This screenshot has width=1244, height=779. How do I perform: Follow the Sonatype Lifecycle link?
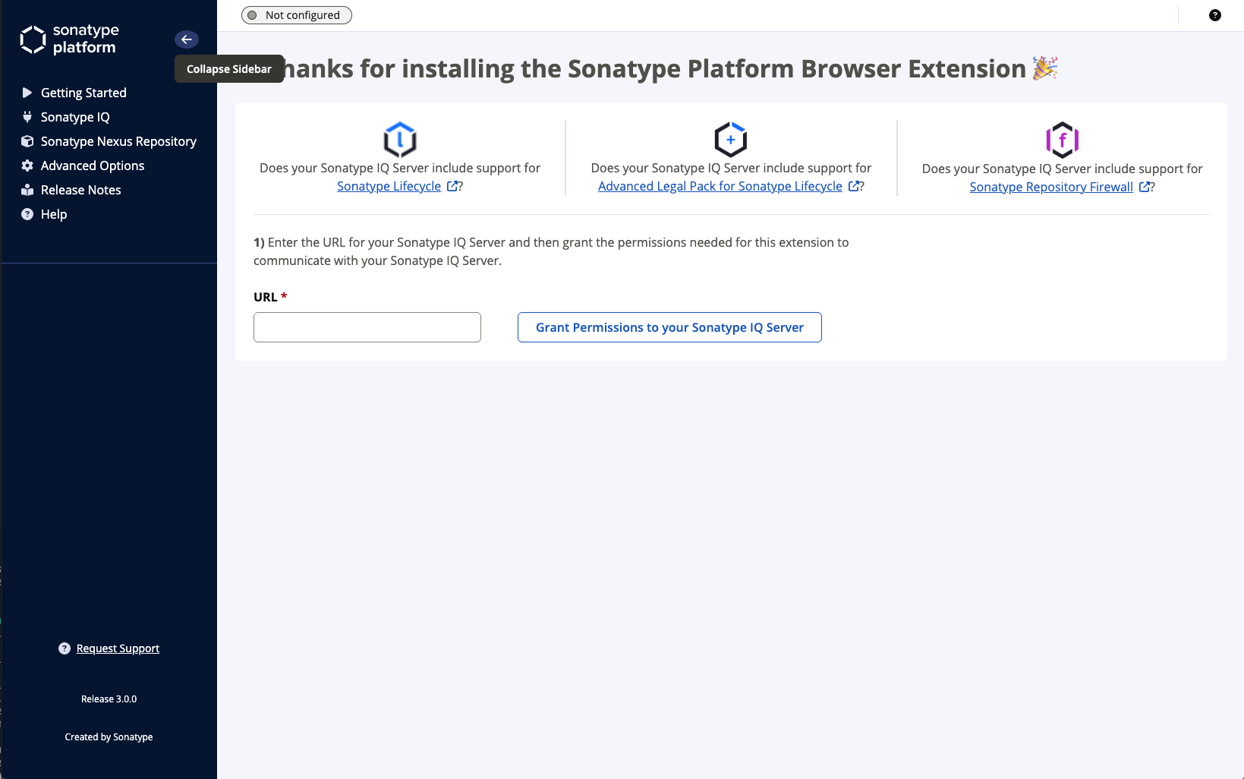389,186
